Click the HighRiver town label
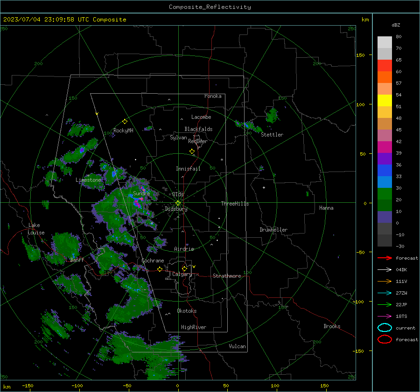This screenshot has width=420, height=392. pos(194,327)
